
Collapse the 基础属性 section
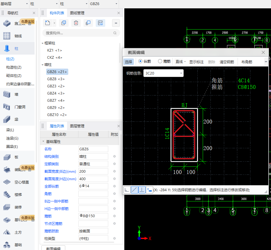click(x=43, y=141)
